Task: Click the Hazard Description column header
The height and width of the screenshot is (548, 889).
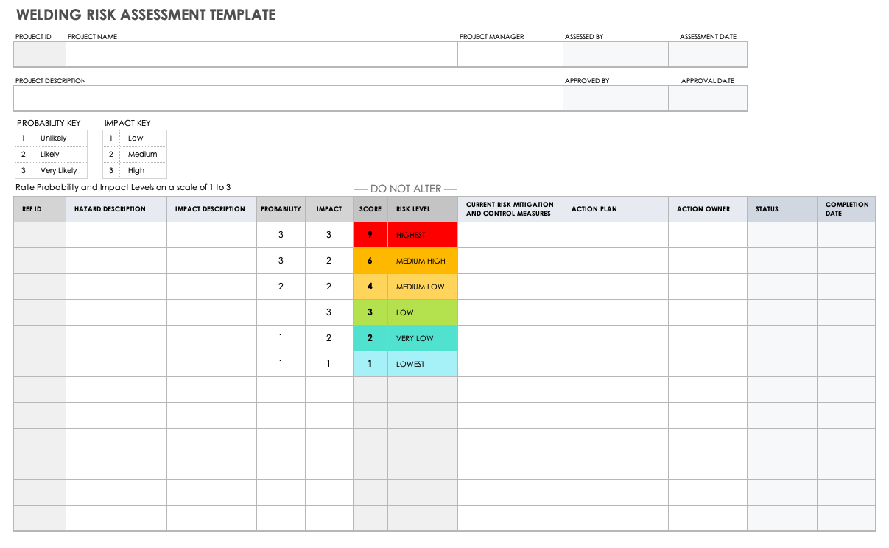Action: click(x=116, y=209)
